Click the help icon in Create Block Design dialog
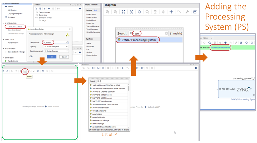257x143 pixels. [x=31, y=57]
